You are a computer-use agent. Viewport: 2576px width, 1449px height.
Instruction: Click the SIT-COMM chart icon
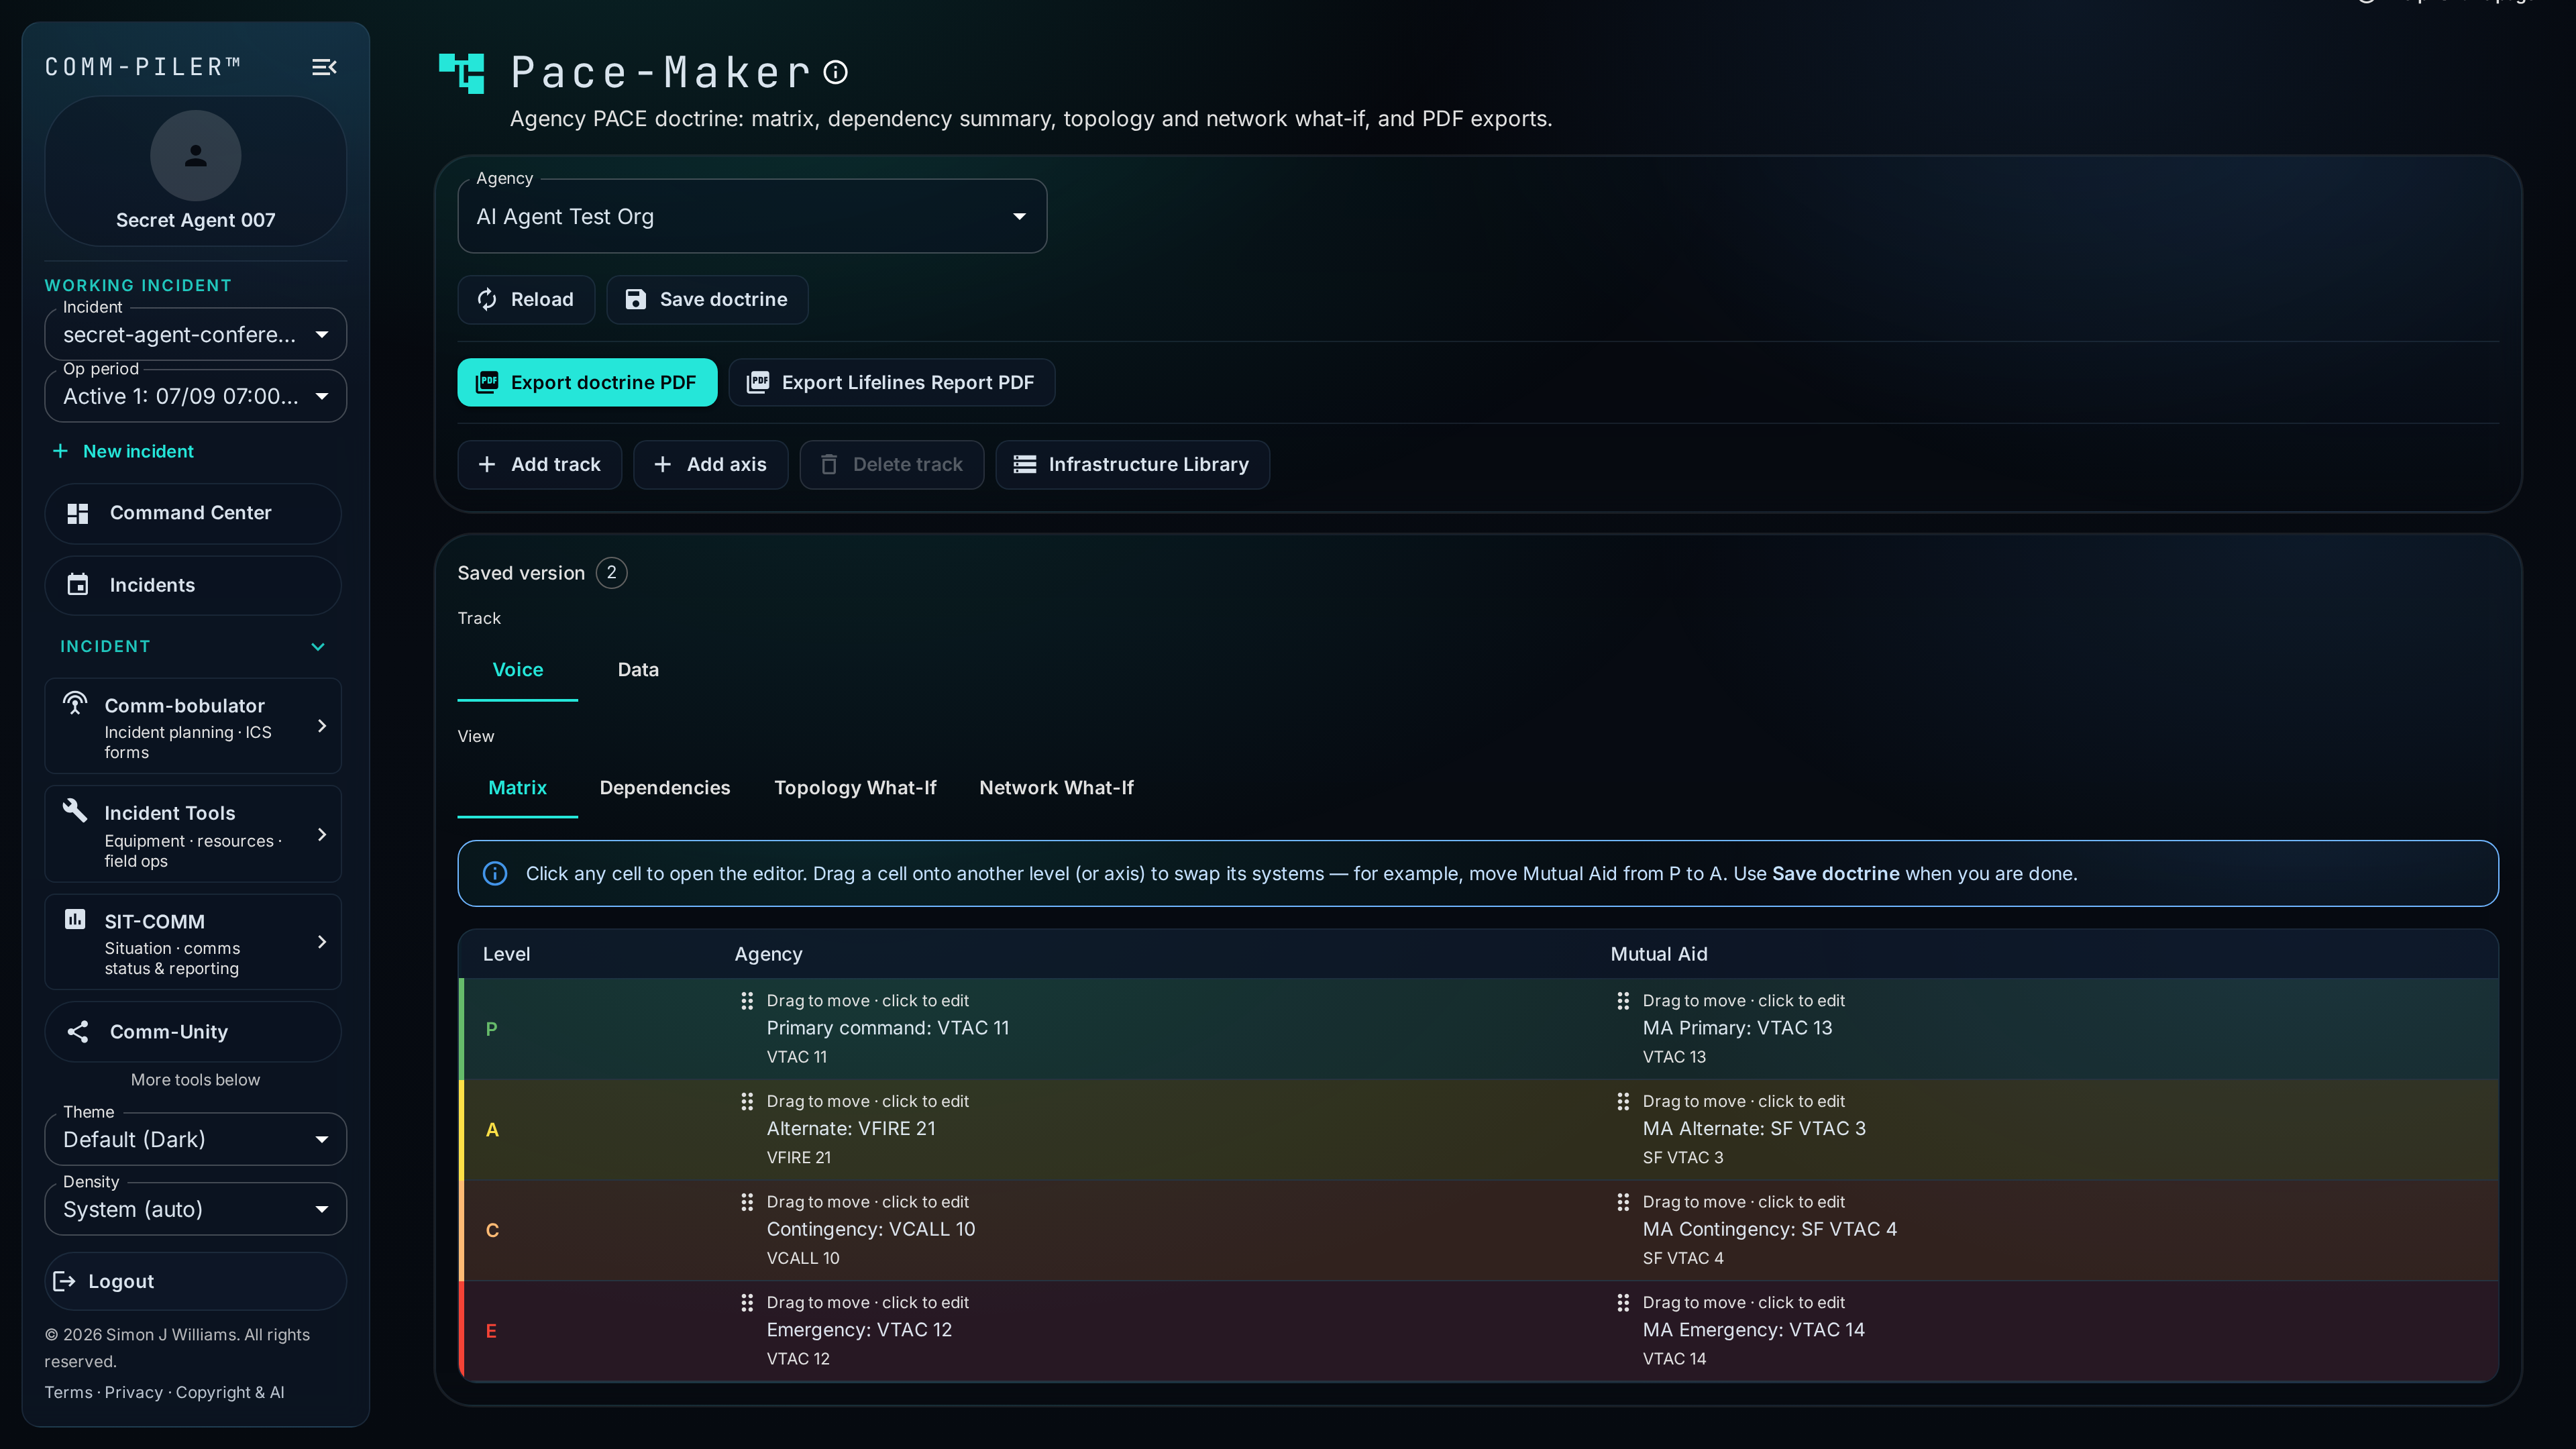75,919
